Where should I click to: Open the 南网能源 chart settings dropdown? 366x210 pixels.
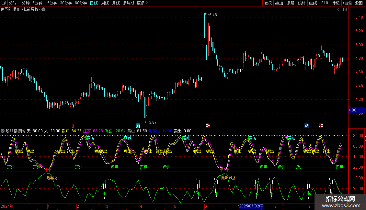[x=44, y=9]
